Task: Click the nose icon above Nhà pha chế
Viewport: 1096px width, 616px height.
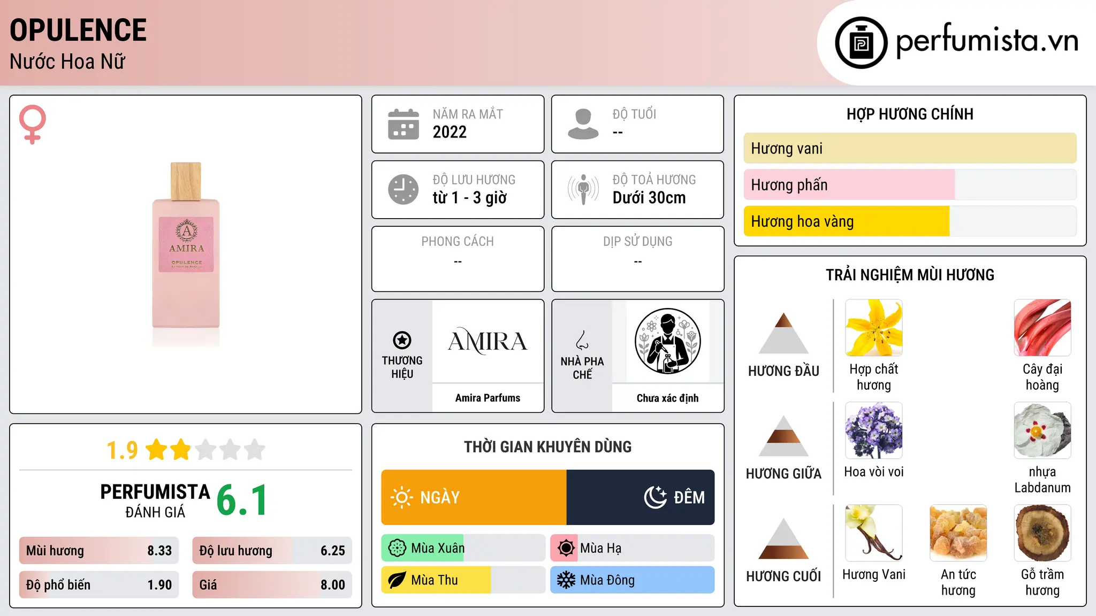Action: pos(582,340)
